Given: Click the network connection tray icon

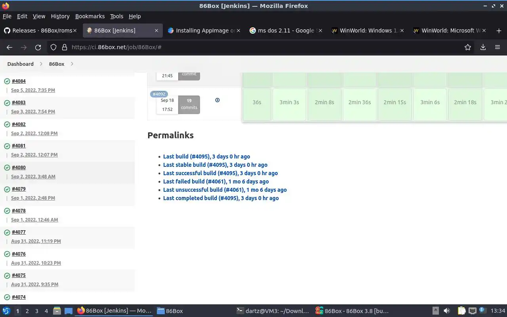Looking at the screenshot, I should (472, 311).
